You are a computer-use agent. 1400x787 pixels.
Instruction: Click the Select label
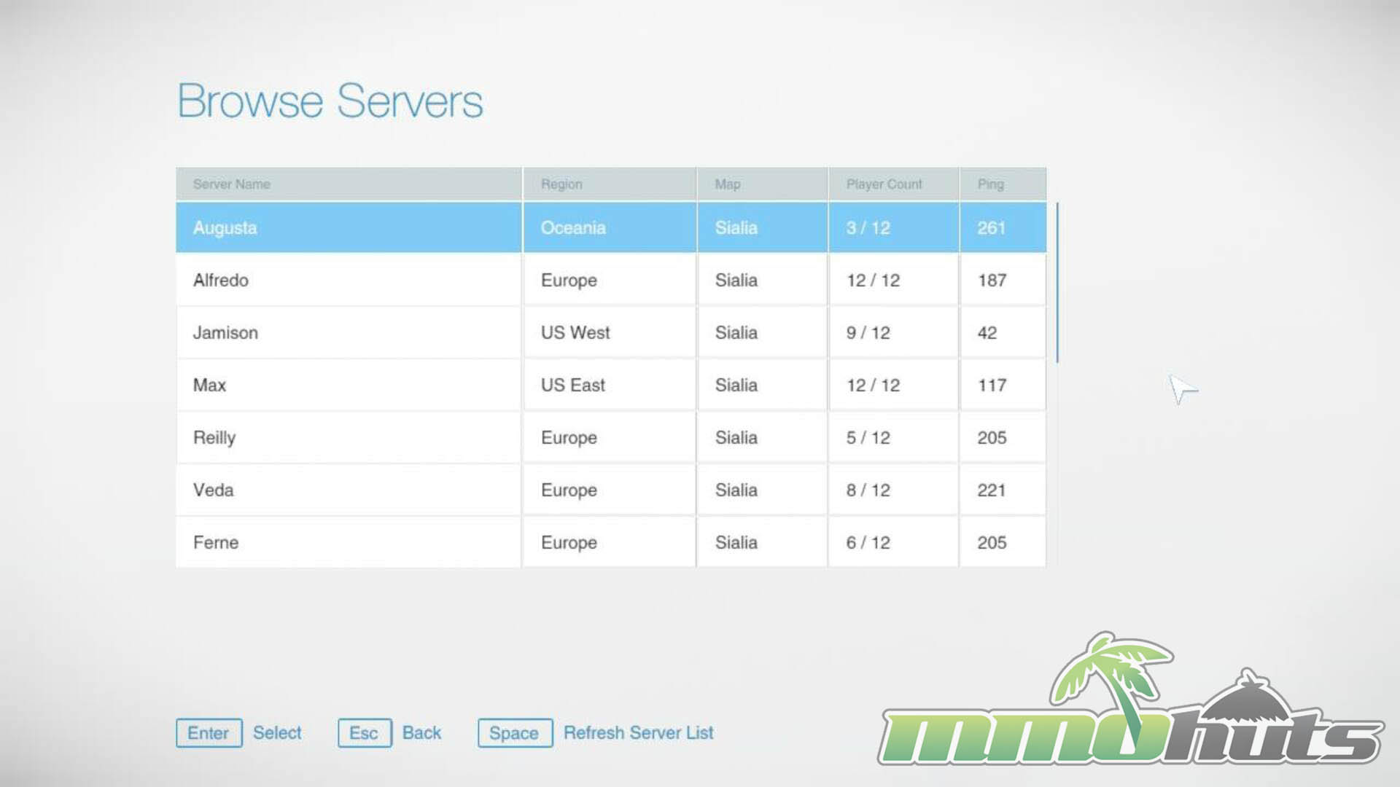coord(277,733)
